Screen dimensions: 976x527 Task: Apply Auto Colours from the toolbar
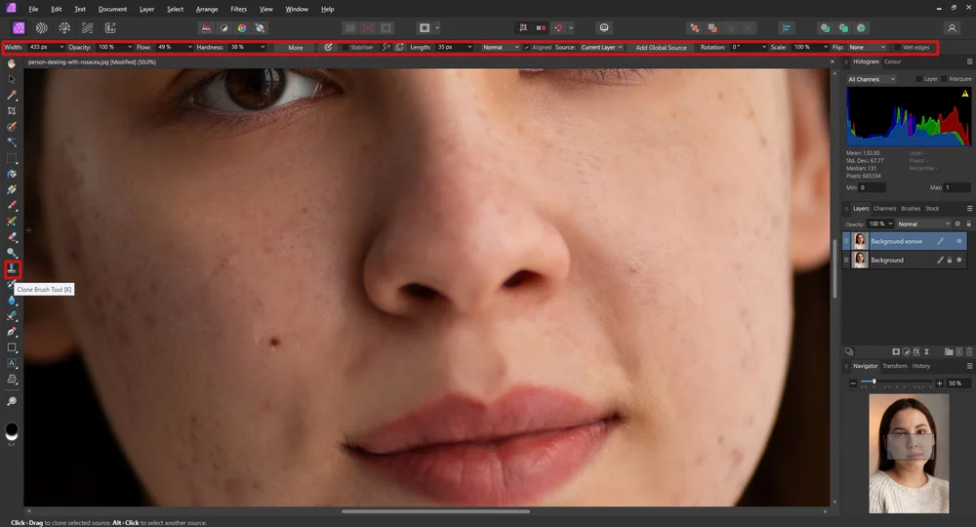tap(241, 28)
